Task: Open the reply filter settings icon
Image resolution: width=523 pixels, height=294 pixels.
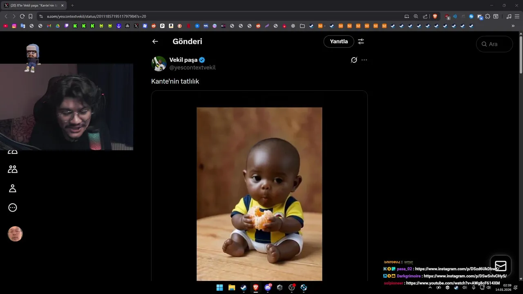Action: tap(361, 41)
